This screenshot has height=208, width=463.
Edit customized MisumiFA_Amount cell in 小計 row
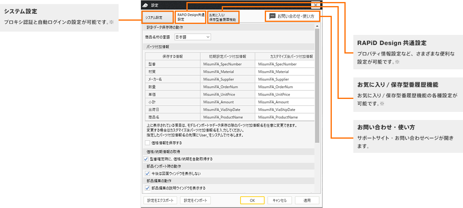[x=284, y=102]
